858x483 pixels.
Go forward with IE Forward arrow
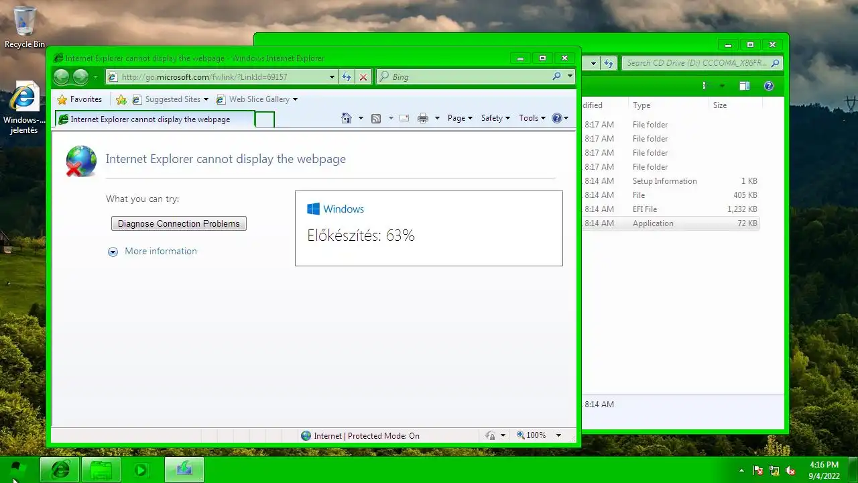pyautogui.click(x=80, y=77)
